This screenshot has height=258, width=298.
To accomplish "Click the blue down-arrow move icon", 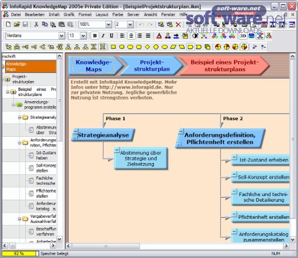I will 255,47.
